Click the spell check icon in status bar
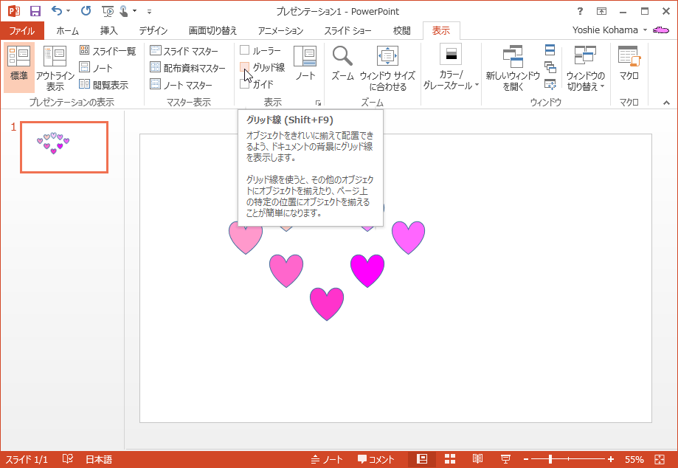 68,459
